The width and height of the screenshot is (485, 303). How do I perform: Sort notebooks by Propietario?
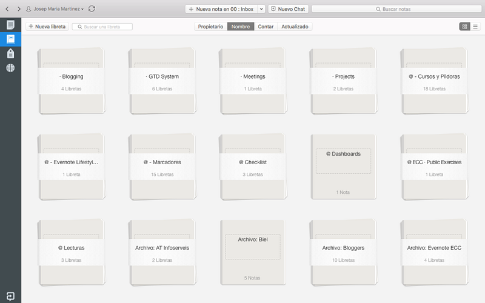pos(210,27)
